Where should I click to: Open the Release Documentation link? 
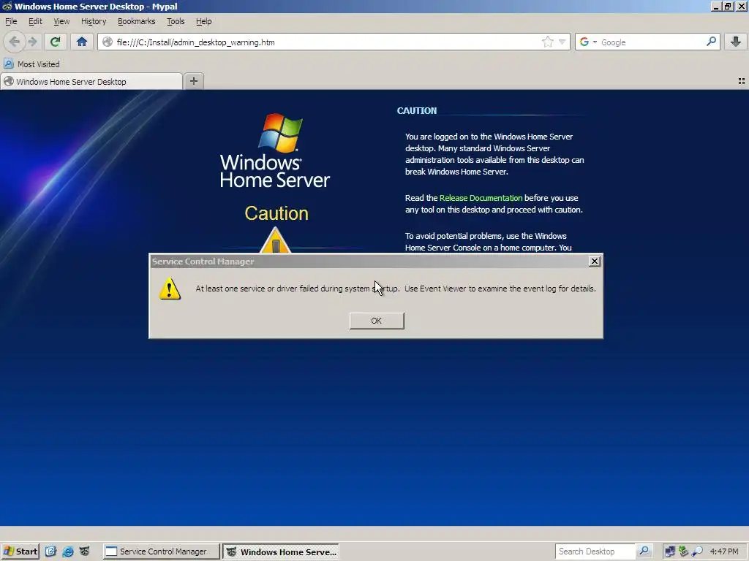pyautogui.click(x=481, y=198)
